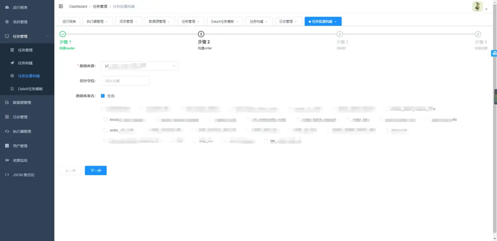Switch to the 任务构建 tab
497x241 pixels.
(x=256, y=21)
